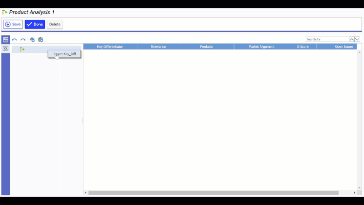Click the flag icon in tree root row

(22, 49)
